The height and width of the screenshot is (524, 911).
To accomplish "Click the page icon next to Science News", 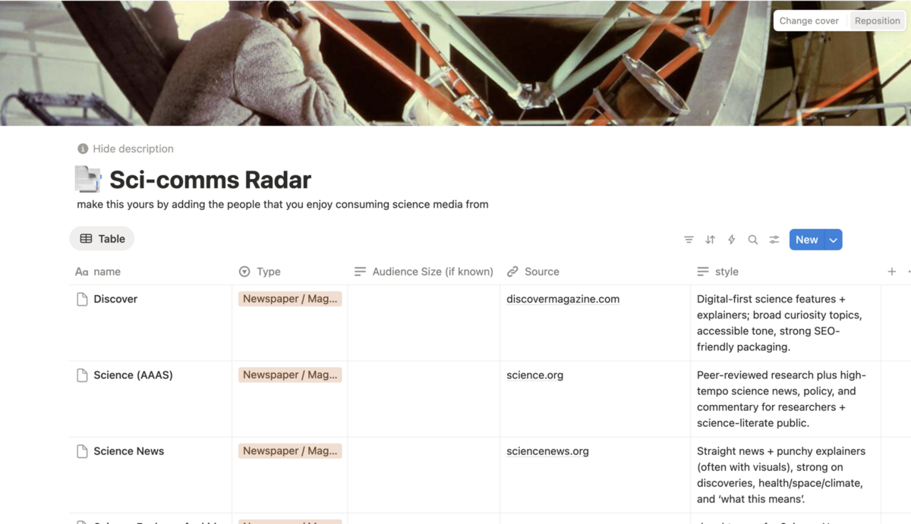I will point(81,450).
